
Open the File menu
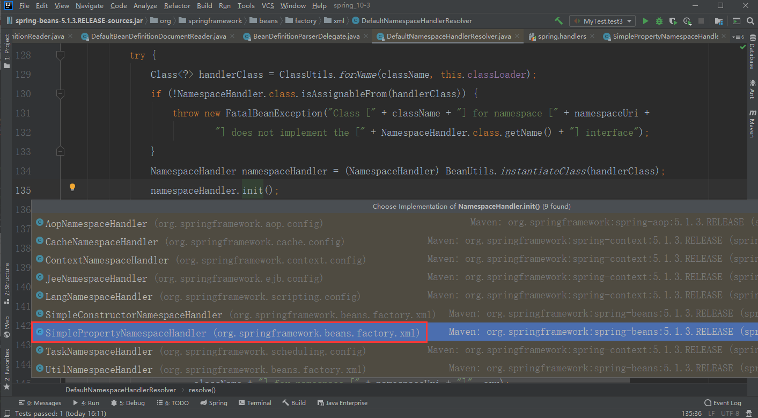(x=24, y=6)
